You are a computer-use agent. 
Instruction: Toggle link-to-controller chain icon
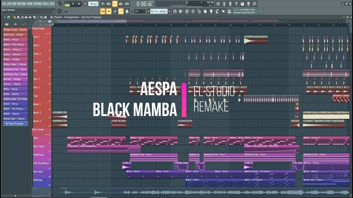tap(121, 11)
